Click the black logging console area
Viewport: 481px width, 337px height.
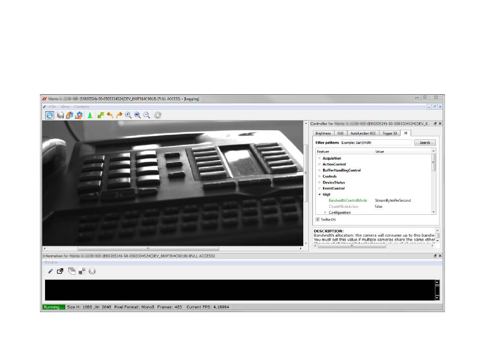point(240,290)
